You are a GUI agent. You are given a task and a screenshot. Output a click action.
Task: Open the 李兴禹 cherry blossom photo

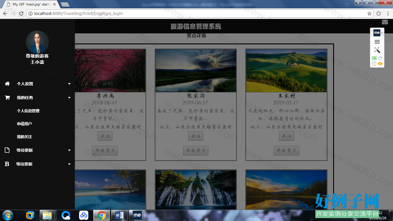(x=110, y=71)
